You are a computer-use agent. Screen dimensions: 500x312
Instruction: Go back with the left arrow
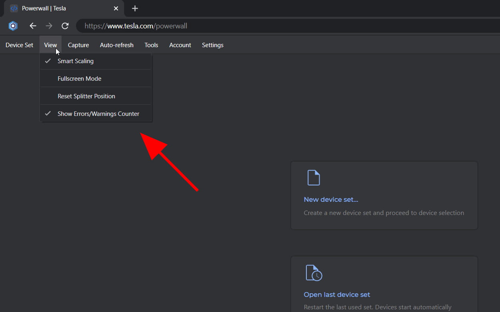click(33, 26)
